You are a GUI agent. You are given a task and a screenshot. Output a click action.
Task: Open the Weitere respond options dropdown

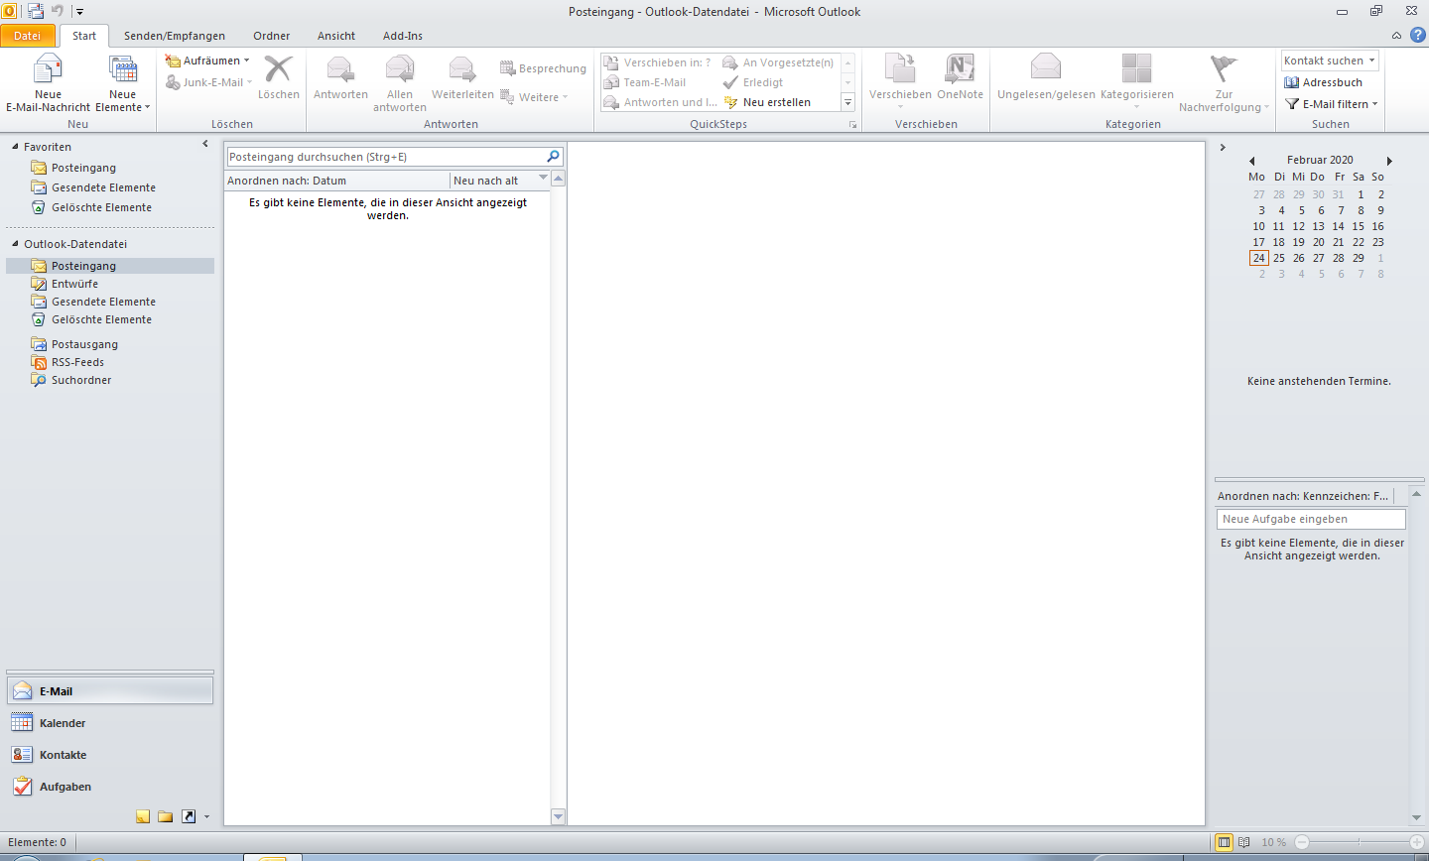click(535, 97)
